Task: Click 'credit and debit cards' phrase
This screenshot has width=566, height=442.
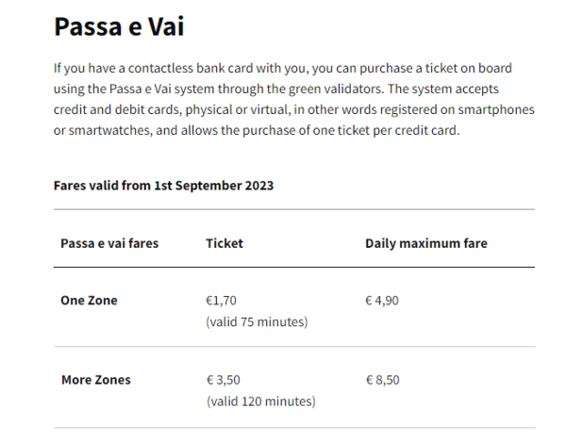Action: [x=118, y=109]
